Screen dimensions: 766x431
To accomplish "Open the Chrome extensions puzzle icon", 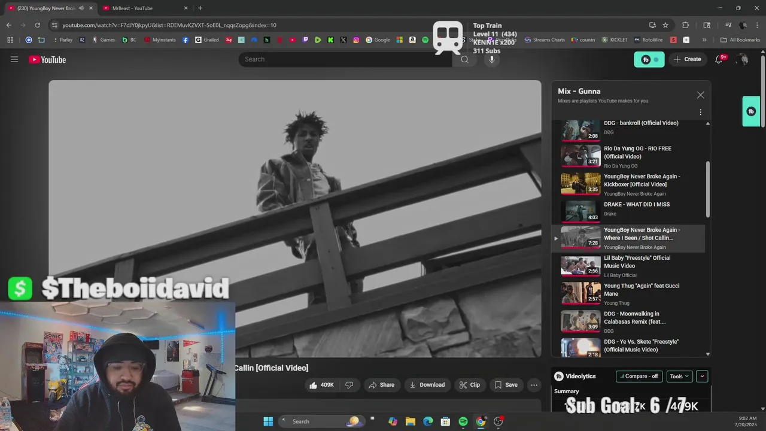I will [686, 25].
